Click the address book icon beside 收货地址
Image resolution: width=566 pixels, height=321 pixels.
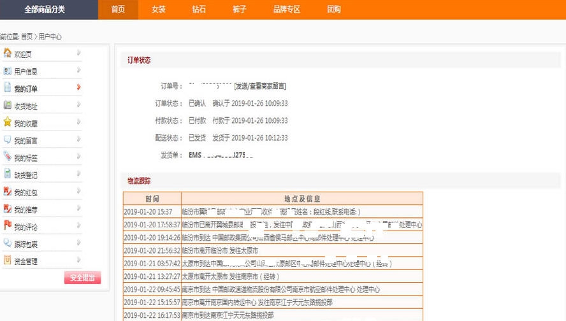(x=7, y=105)
